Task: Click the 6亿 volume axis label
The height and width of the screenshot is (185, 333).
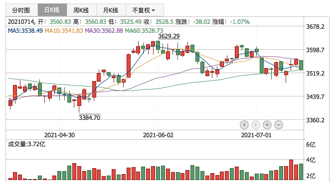Action: 311,145
